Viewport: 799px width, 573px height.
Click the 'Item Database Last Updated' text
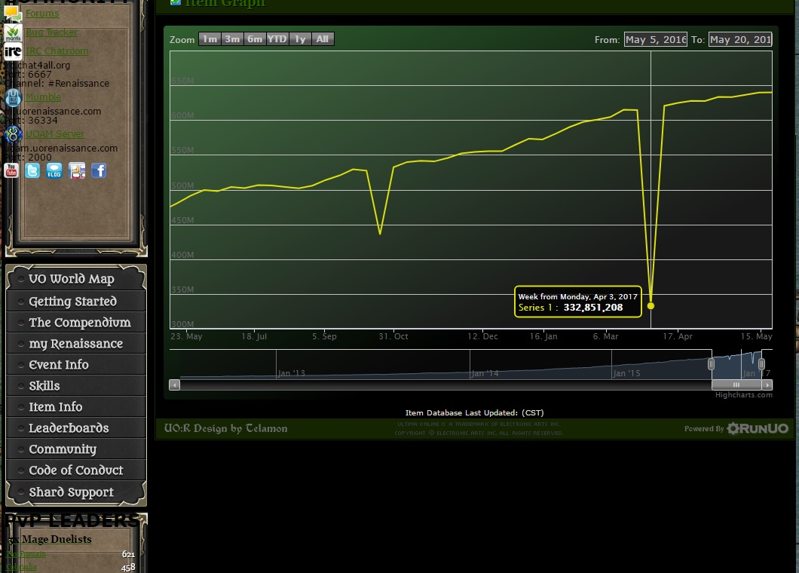[x=474, y=412]
